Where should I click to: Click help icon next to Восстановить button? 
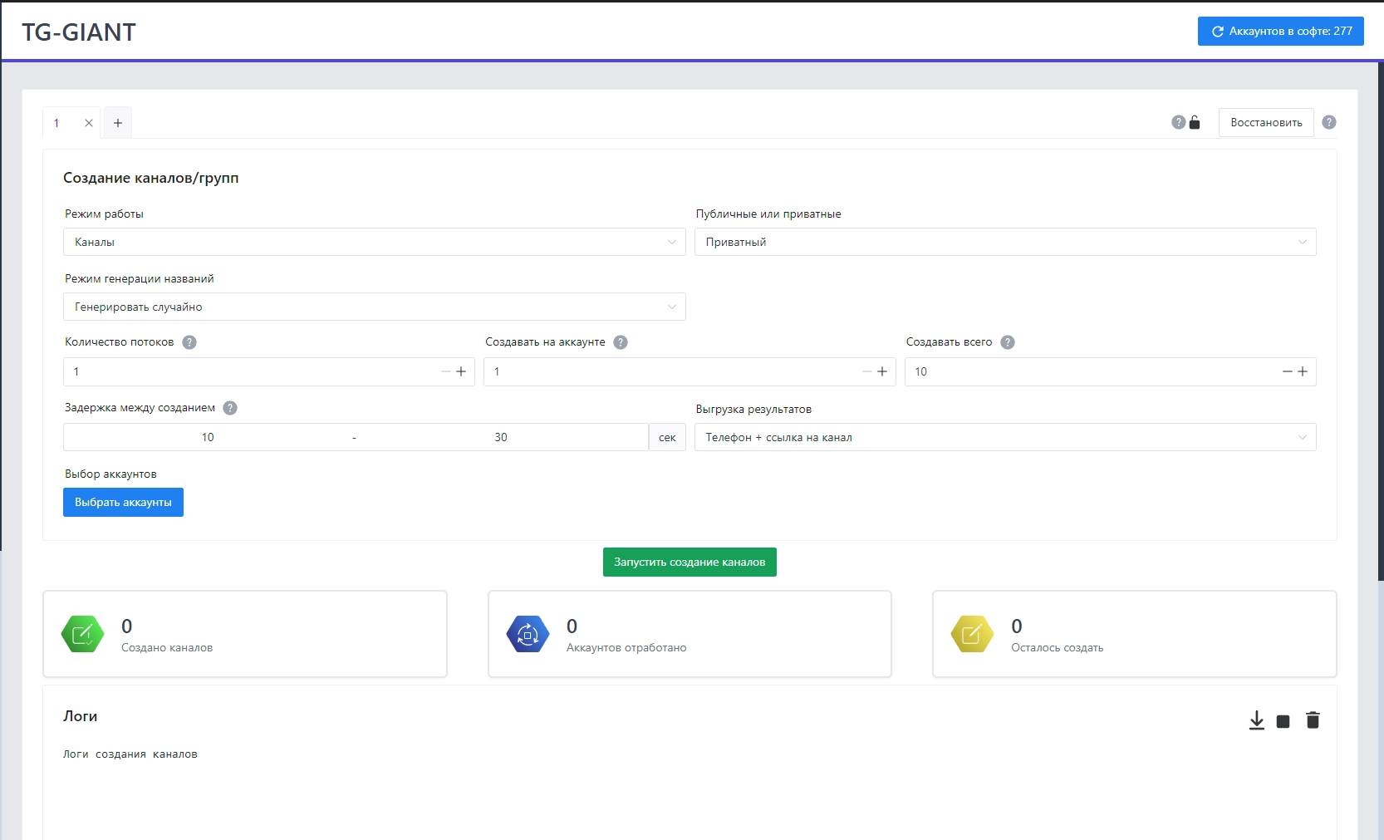point(1329,122)
